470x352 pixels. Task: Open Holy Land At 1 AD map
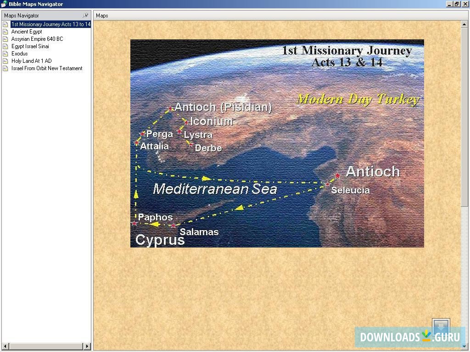(x=32, y=61)
